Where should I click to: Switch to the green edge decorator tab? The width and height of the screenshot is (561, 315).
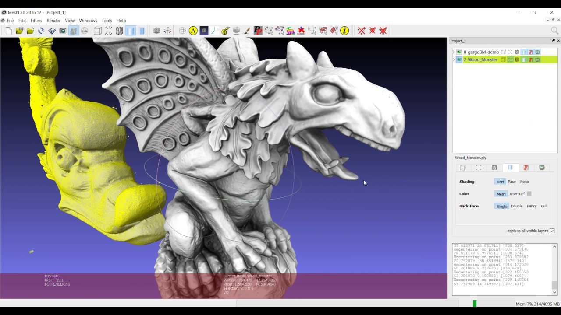[542, 168]
